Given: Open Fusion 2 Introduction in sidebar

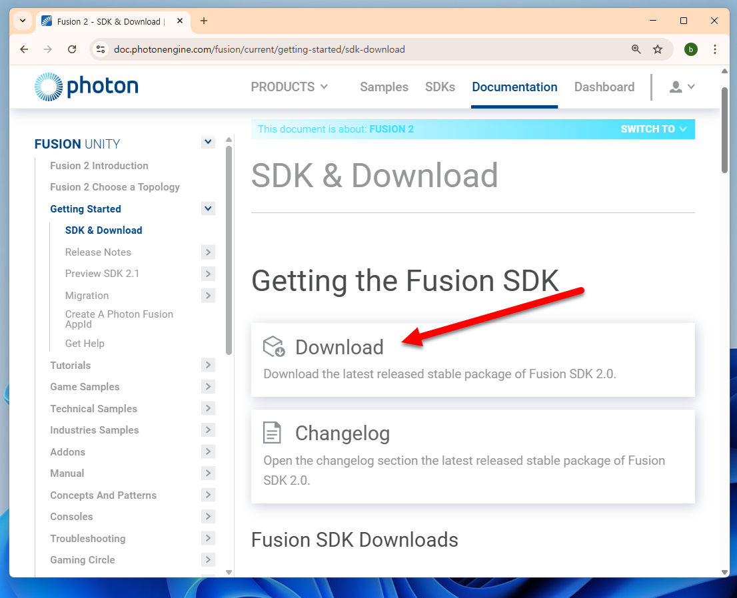Looking at the screenshot, I should click(99, 166).
